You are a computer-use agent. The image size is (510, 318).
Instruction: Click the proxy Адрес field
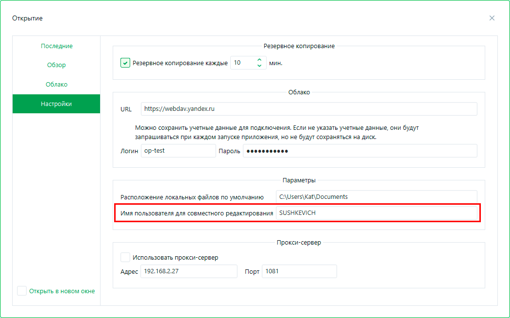click(188, 271)
